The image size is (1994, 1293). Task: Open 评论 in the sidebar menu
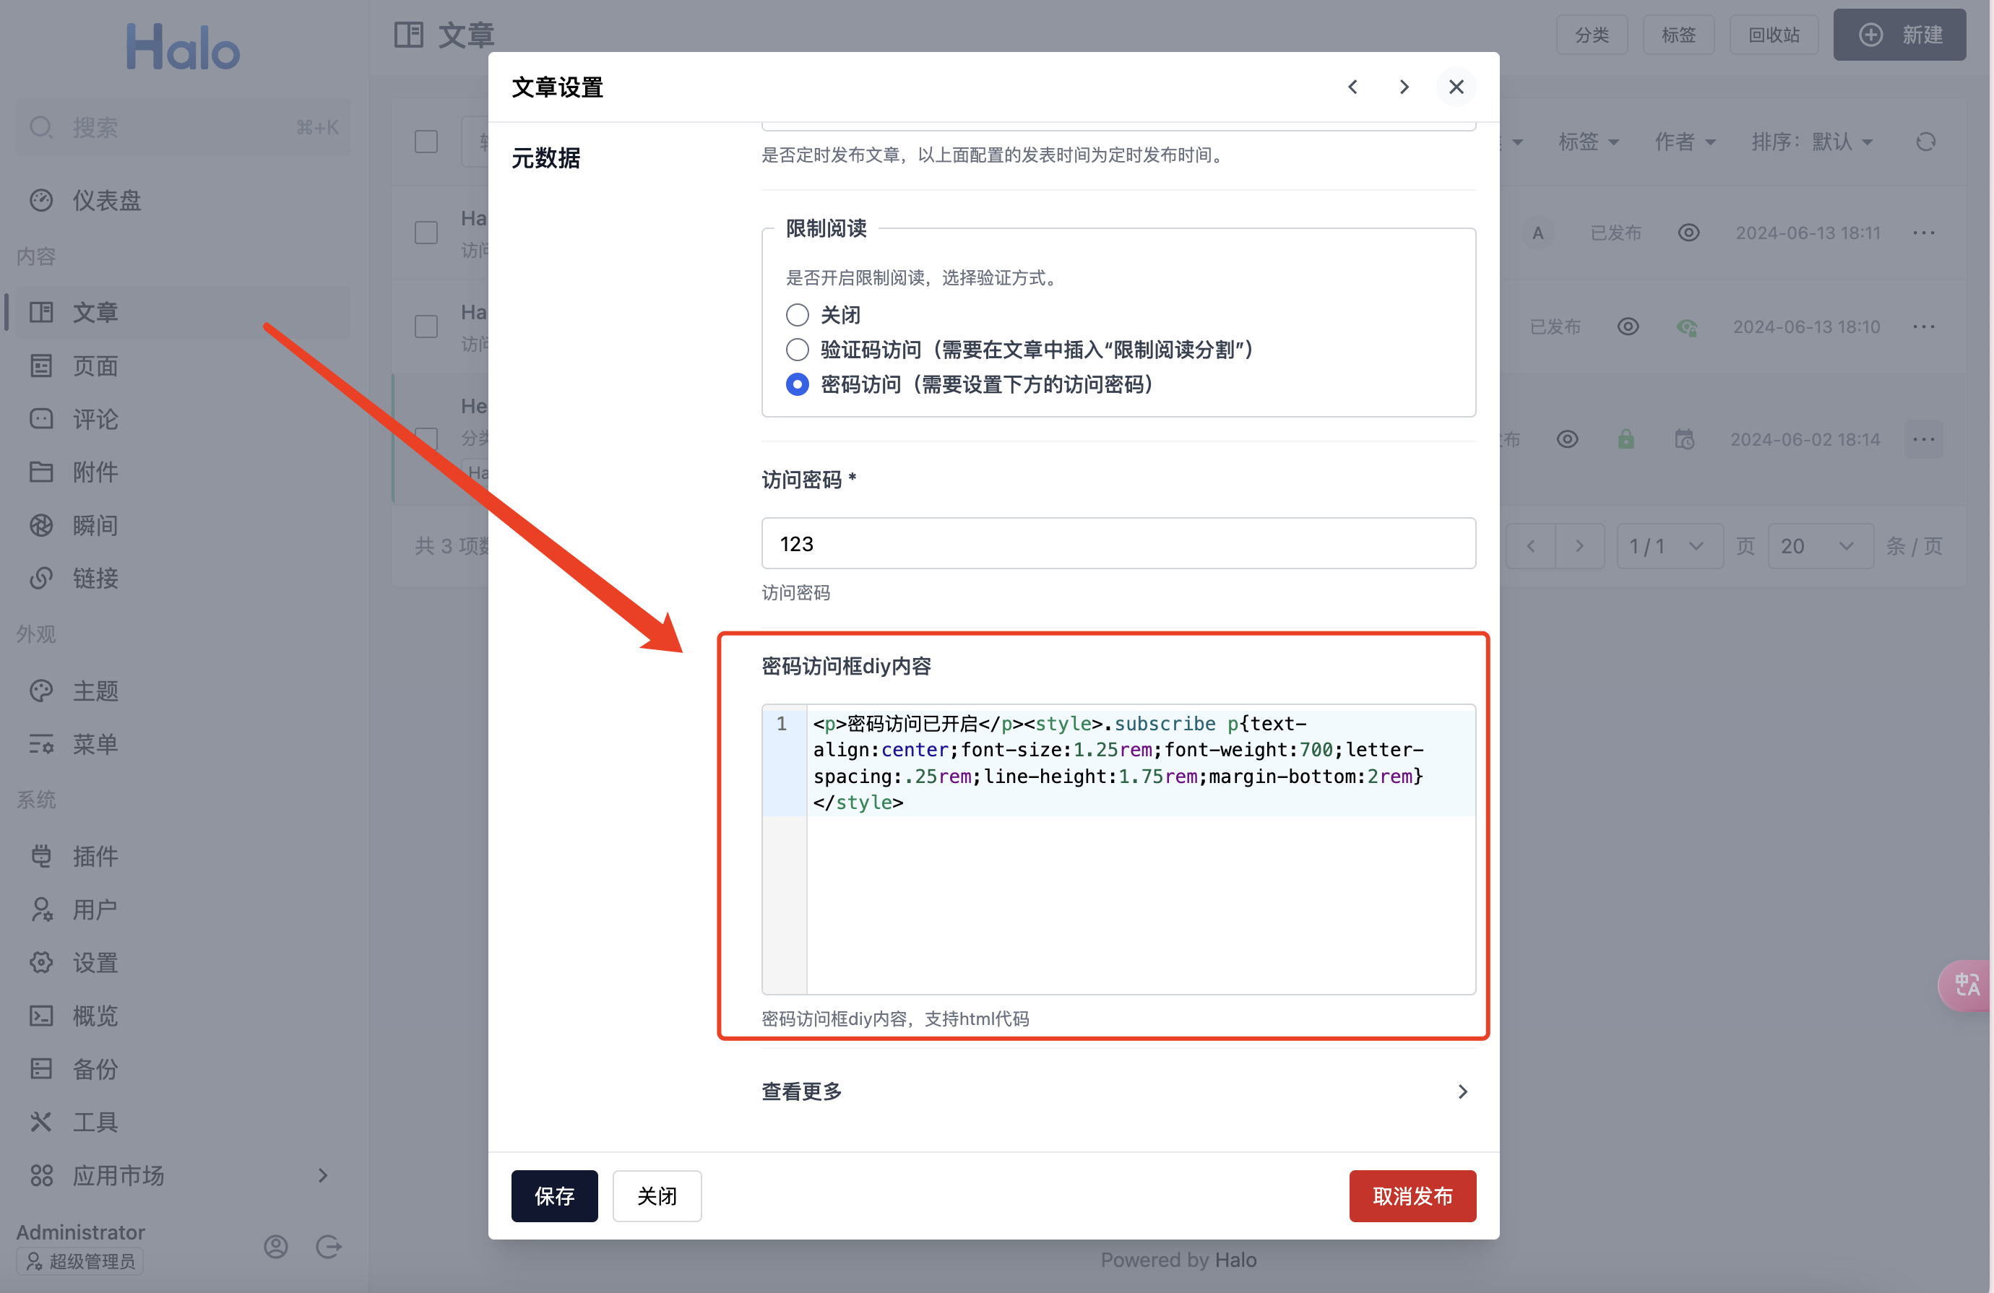tap(183, 419)
